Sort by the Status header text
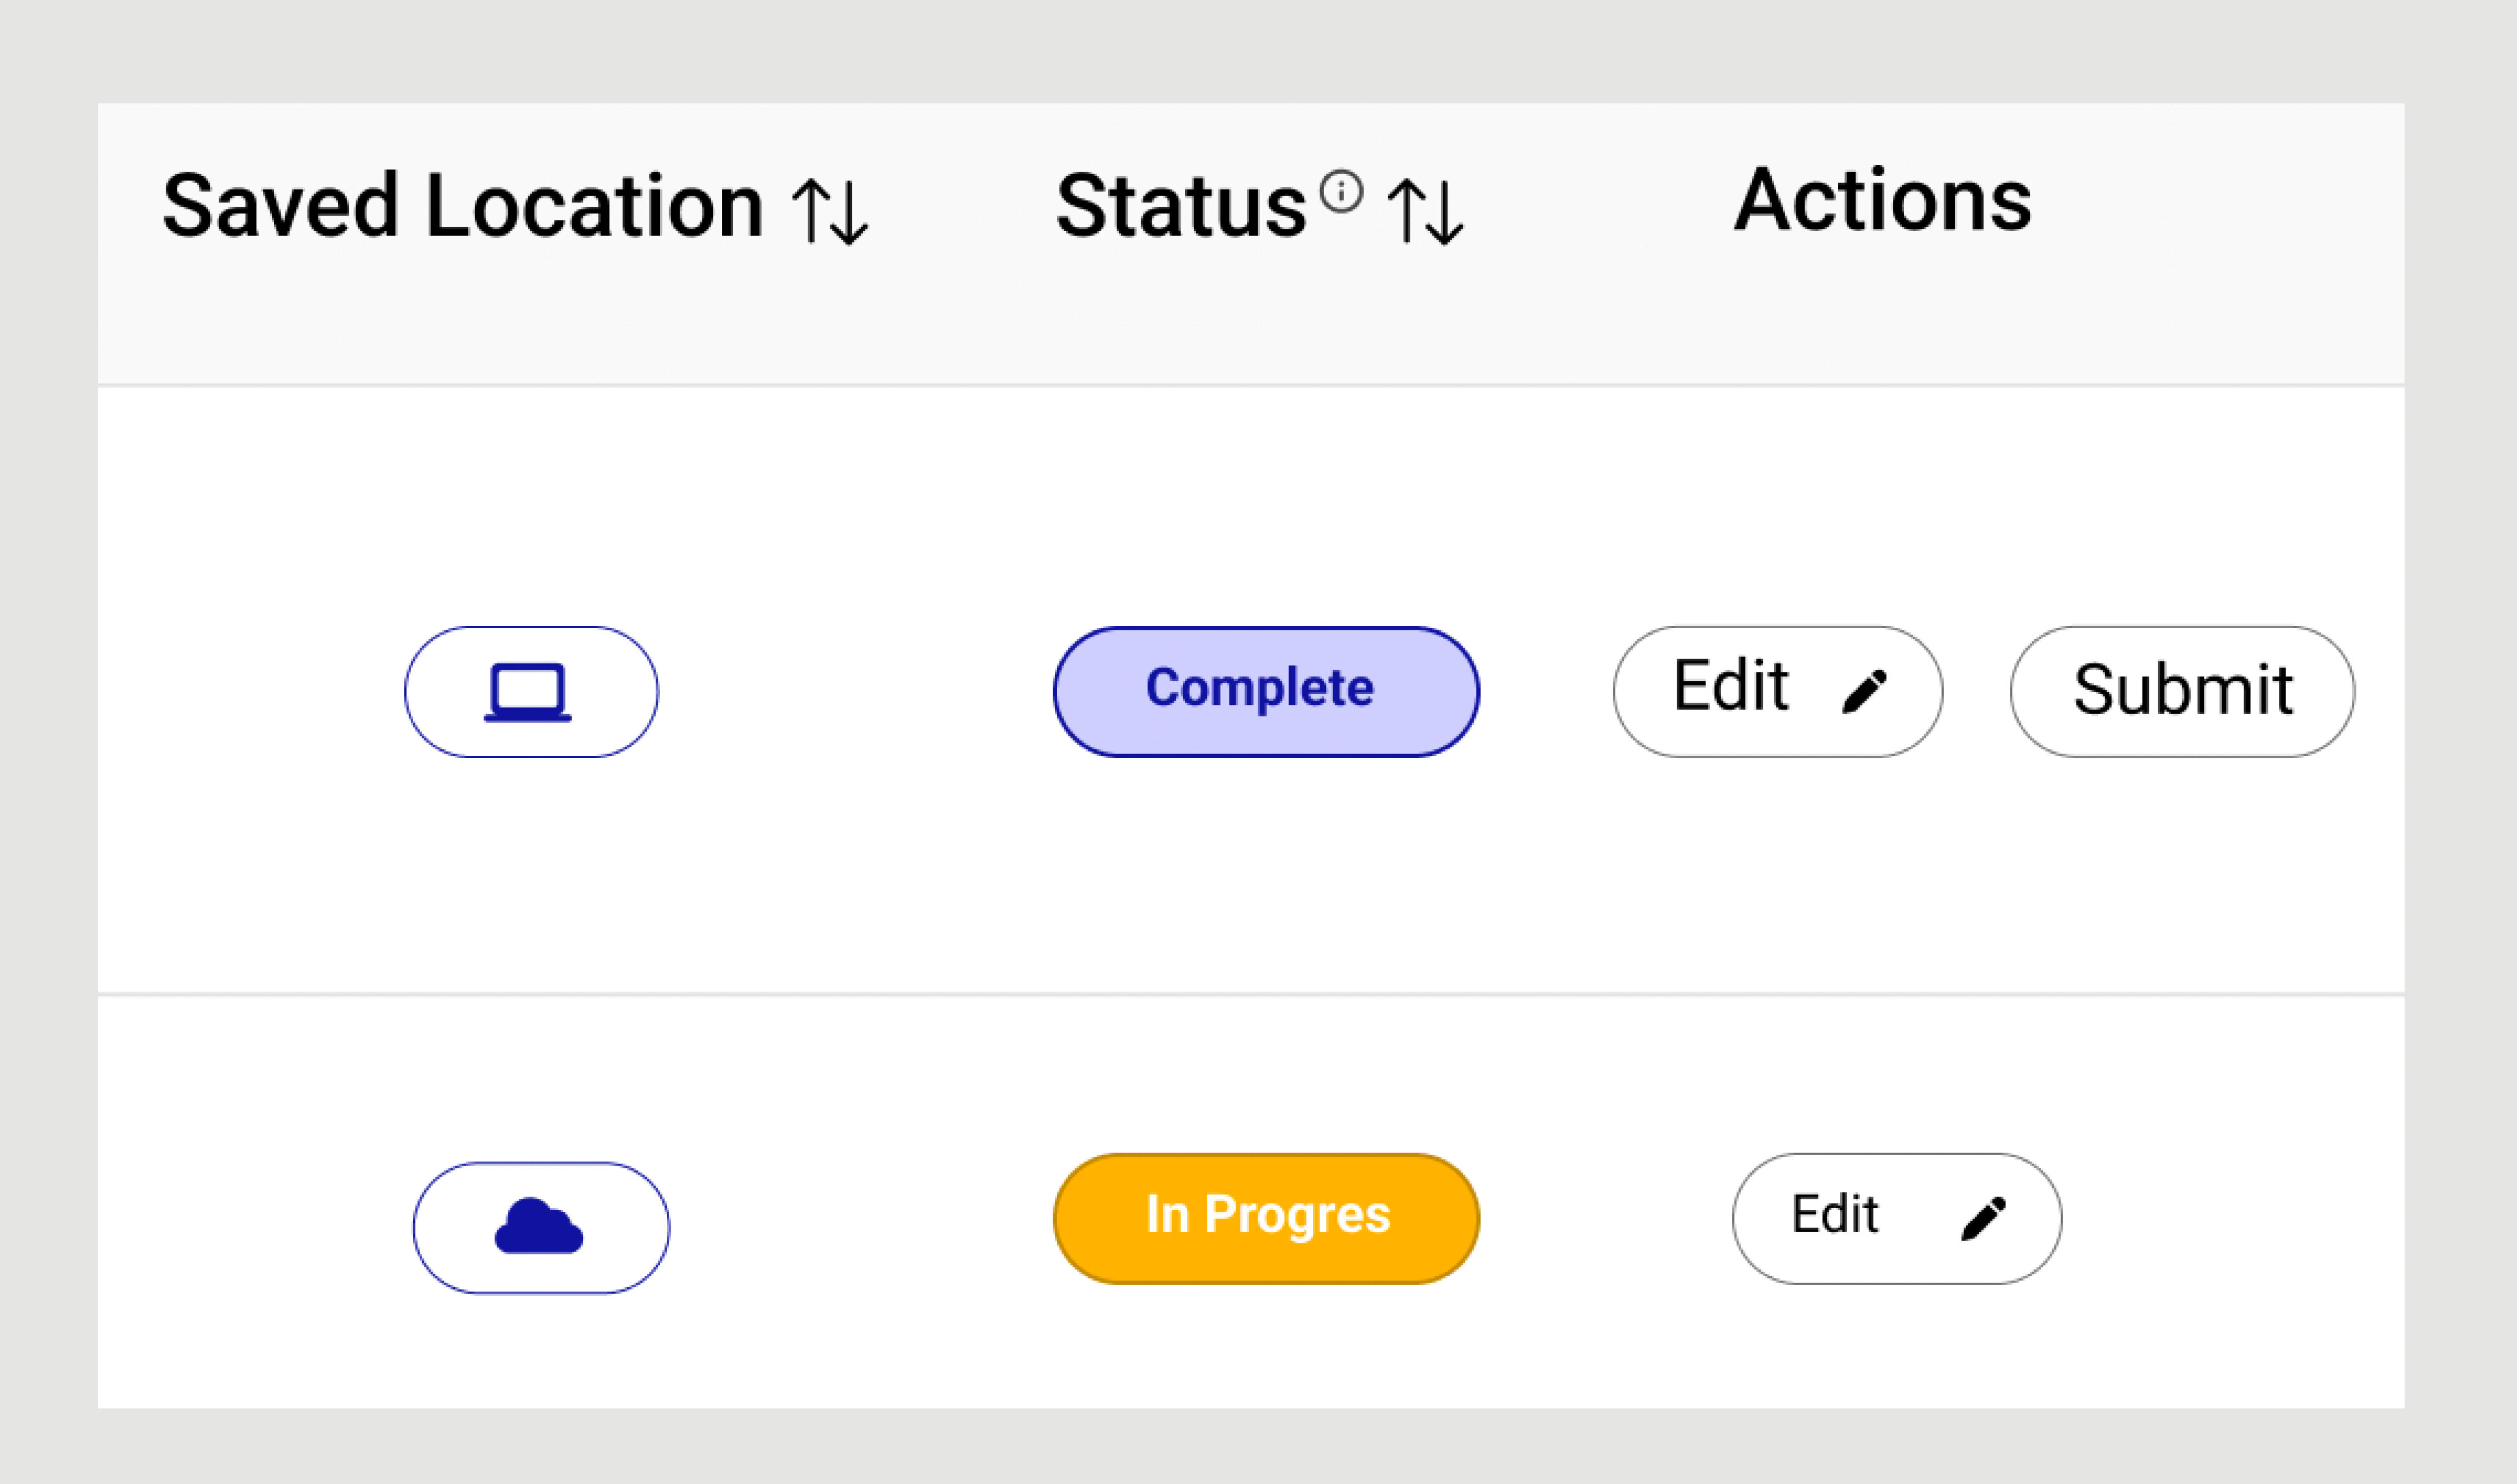The width and height of the screenshot is (2517, 1484). (x=1181, y=206)
